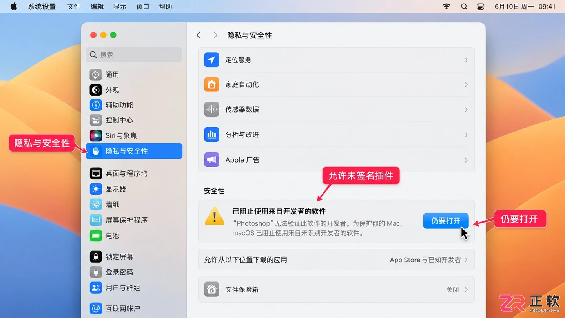Open Control Center from menu bar

481,6
